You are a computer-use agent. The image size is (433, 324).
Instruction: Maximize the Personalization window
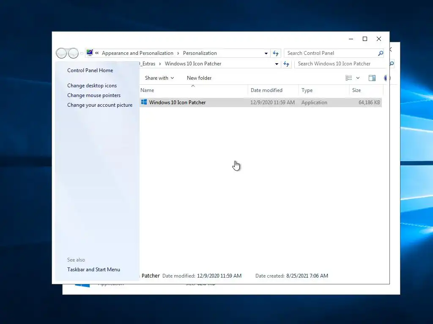(365, 39)
